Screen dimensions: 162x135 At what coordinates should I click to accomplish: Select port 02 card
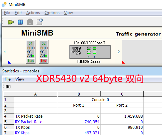tap(44, 52)
